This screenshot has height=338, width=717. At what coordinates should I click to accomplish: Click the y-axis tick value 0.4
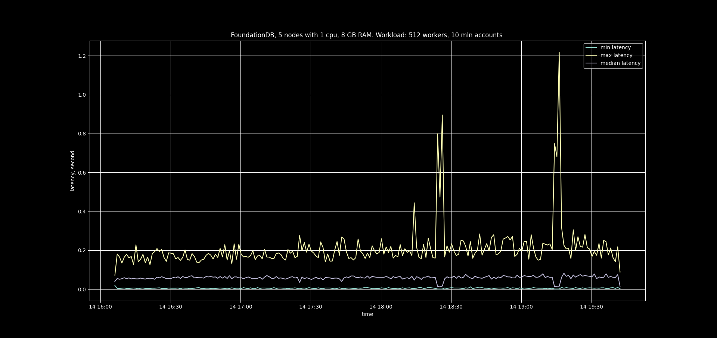pos(82,212)
